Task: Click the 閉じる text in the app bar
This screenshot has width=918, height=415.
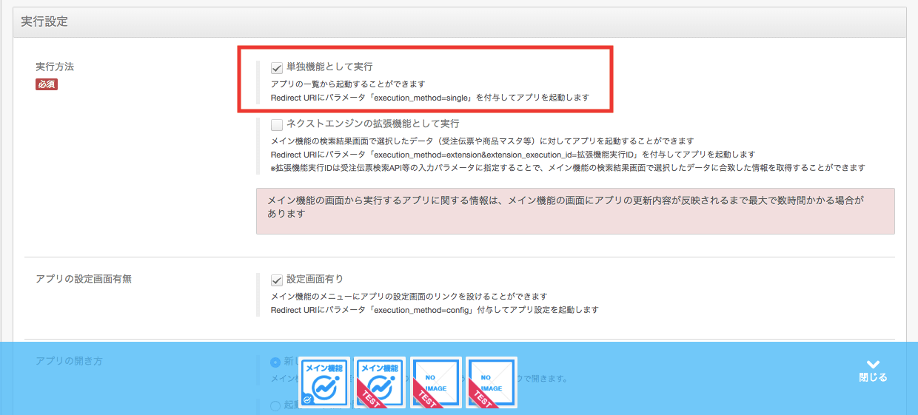Action: [x=873, y=377]
